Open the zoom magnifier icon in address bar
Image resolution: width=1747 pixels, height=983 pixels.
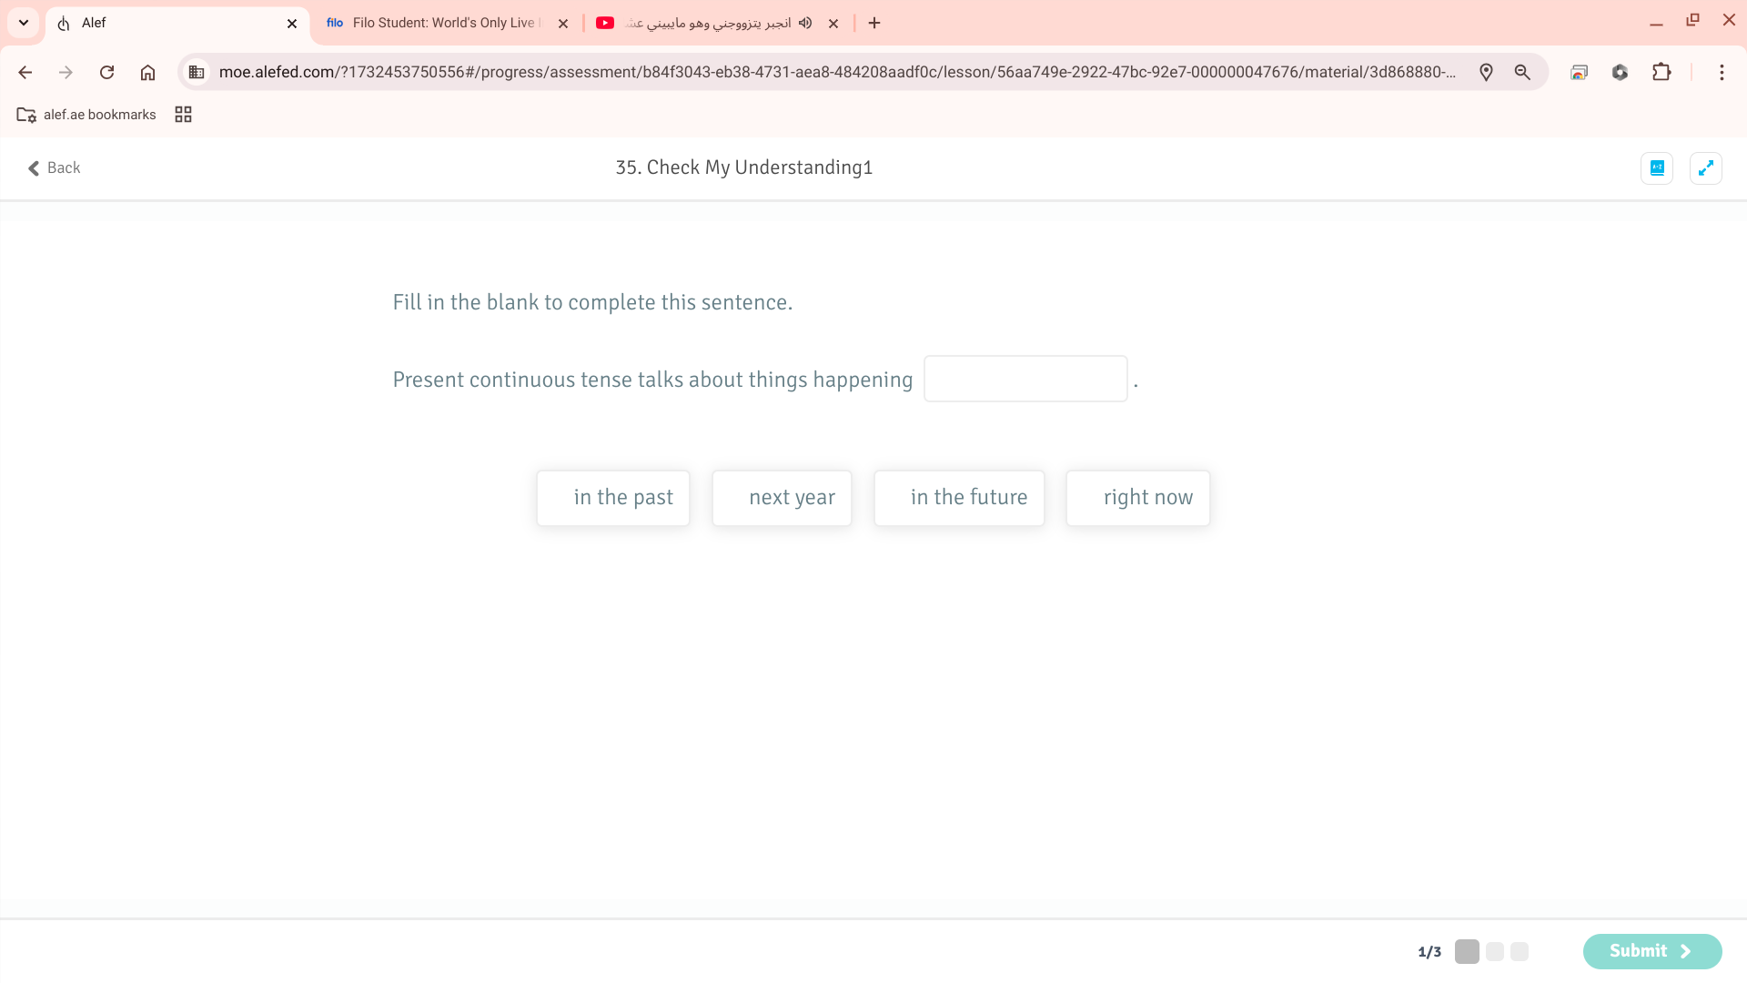(1522, 72)
